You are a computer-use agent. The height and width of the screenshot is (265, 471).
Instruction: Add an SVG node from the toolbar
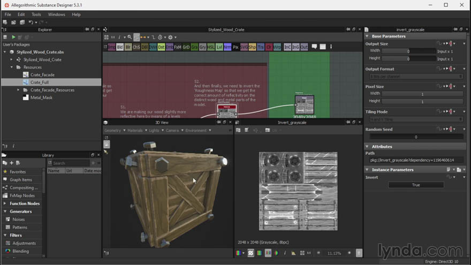pos(244,47)
